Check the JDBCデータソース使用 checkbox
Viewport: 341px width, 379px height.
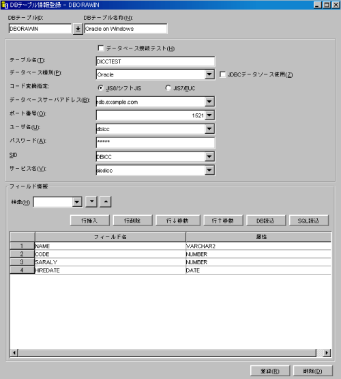(222, 74)
